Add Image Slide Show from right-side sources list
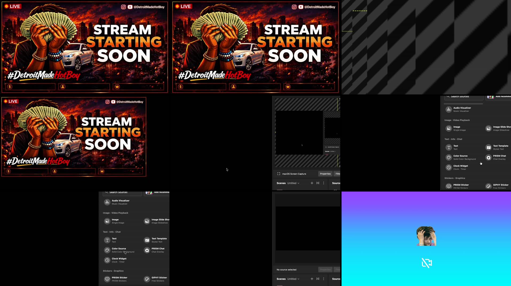 coord(498,129)
